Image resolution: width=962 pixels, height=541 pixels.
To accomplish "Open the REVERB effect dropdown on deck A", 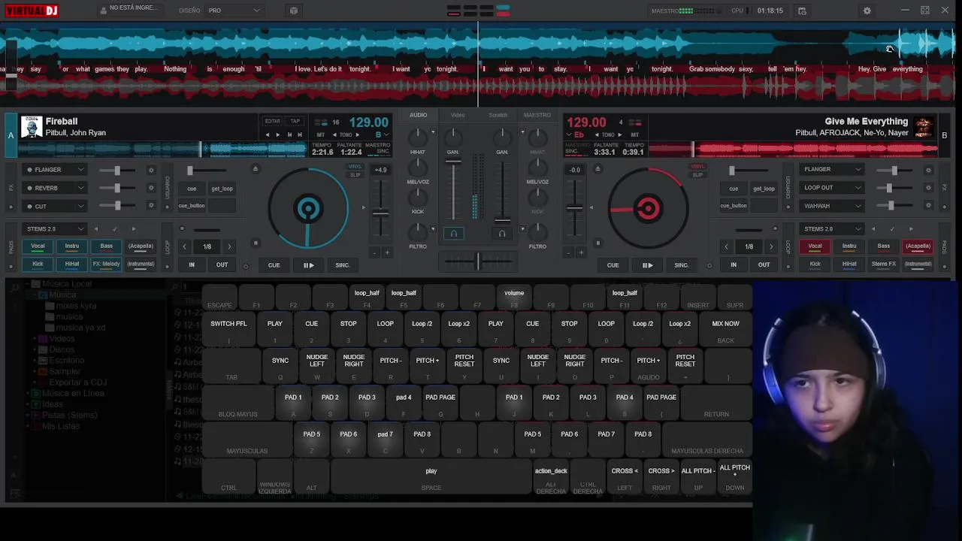I will coord(54,188).
